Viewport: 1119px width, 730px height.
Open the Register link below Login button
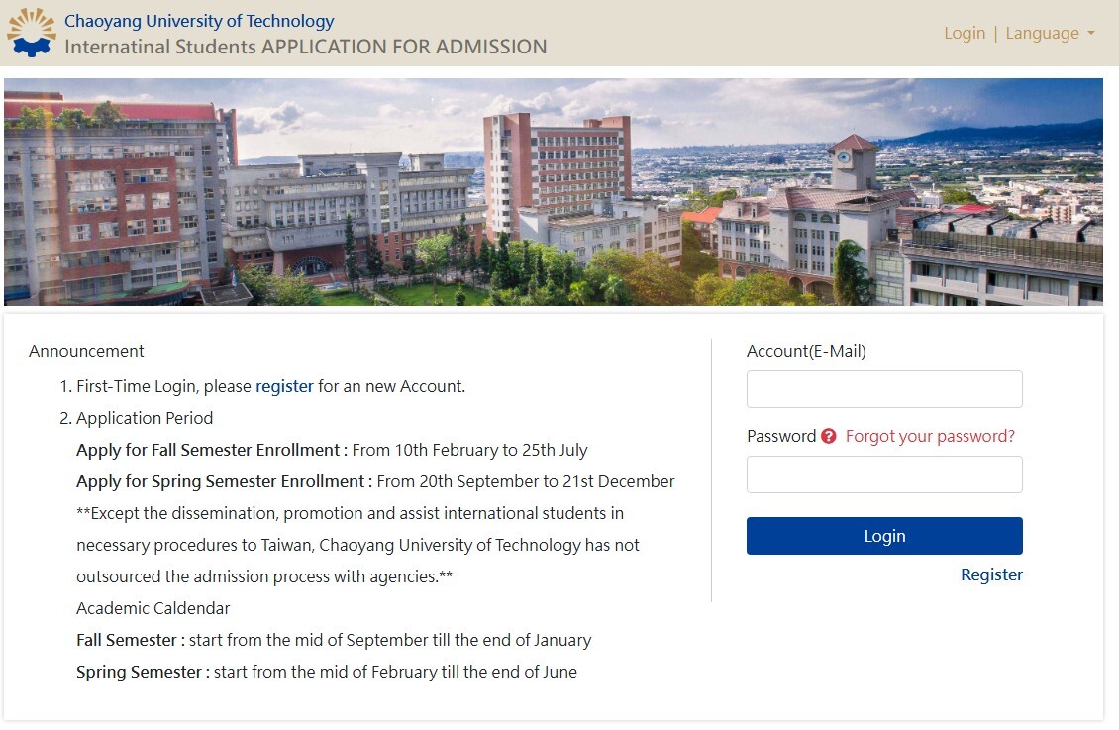click(991, 574)
